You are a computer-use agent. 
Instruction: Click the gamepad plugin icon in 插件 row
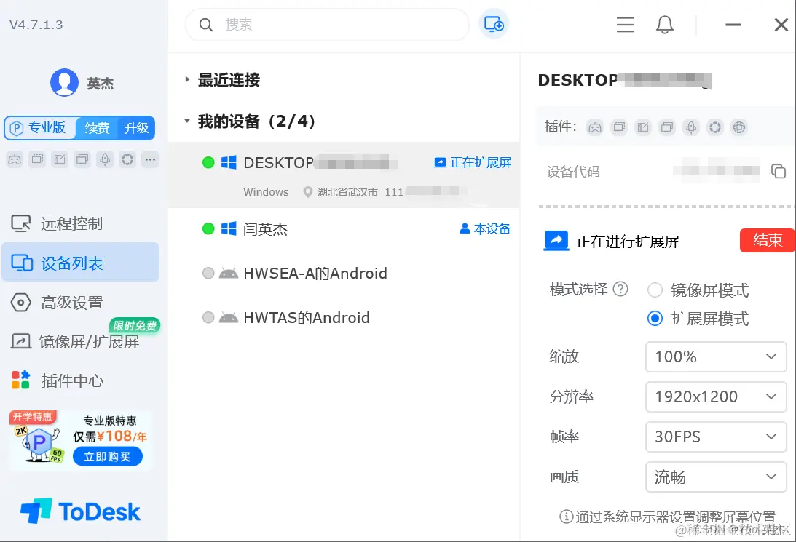(594, 127)
